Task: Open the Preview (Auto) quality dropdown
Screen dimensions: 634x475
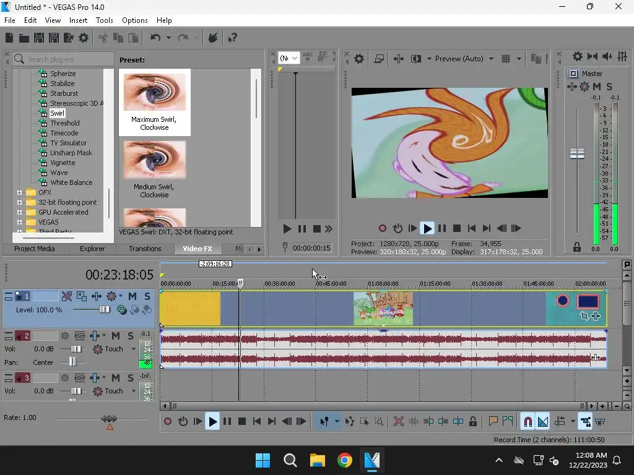Action: (491, 59)
